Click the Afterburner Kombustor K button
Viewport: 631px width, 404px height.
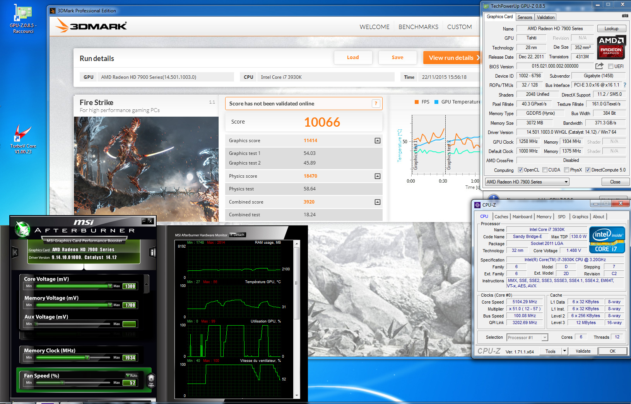pyautogui.click(x=15, y=253)
